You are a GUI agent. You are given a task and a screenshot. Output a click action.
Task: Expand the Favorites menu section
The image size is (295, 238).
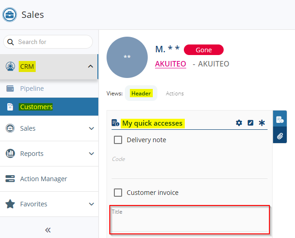(x=91, y=204)
